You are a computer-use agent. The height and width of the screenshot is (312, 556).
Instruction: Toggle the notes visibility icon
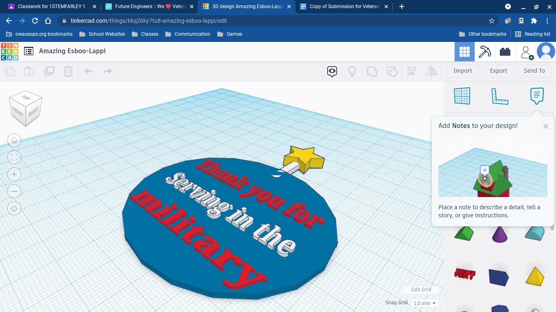tap(332, 72)
